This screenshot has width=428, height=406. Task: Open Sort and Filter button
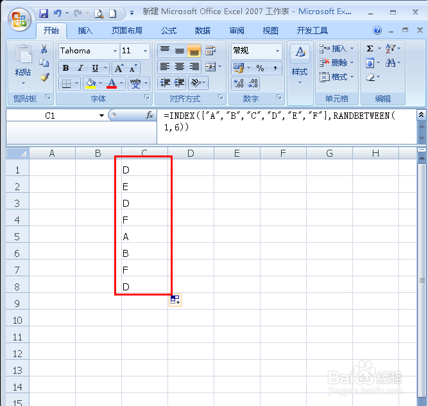(x=393, y=49)
